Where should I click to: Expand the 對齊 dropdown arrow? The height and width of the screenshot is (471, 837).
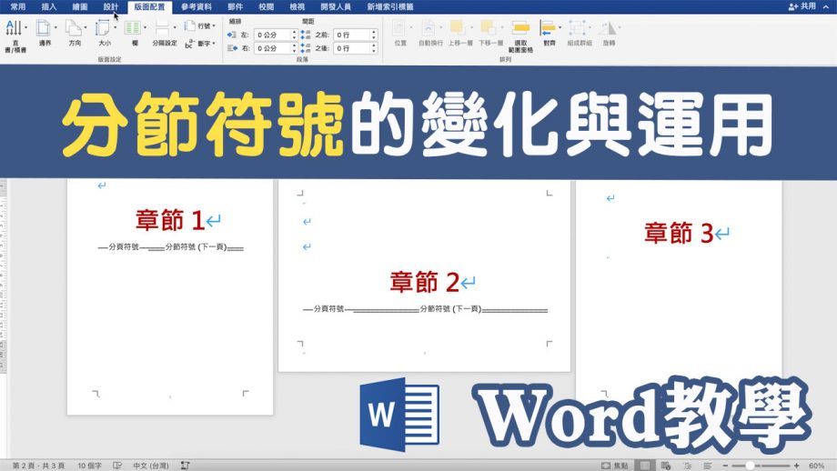click(560, 27)
